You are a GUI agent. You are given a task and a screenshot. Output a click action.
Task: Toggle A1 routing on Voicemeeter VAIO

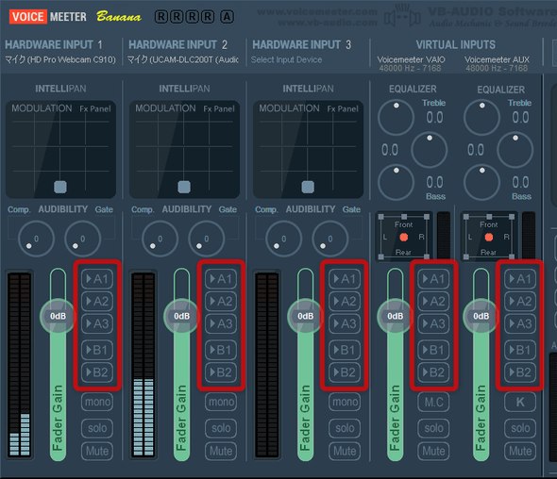[433, 279]
